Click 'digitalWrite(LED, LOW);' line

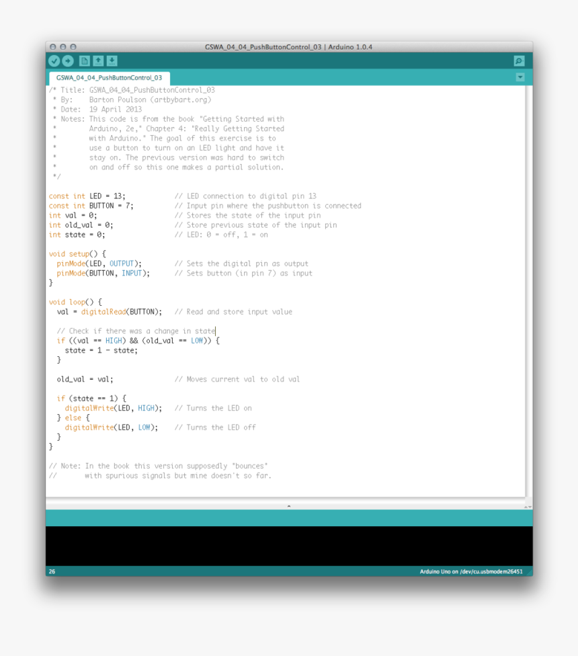[x=112, y=427]
